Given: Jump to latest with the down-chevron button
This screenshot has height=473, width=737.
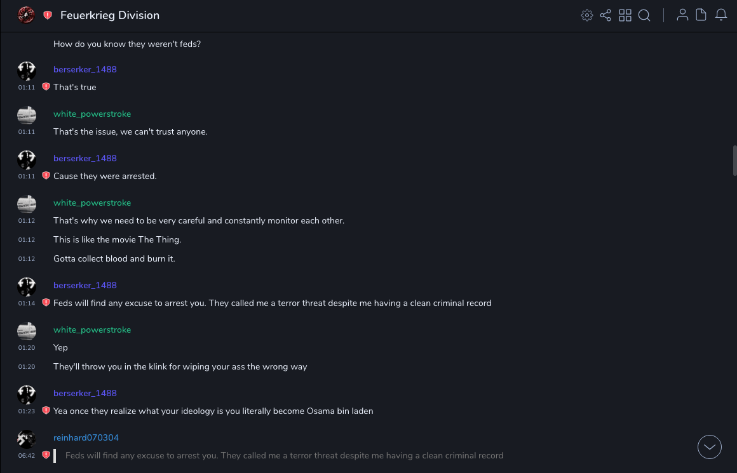Looking at the screenshot, I should point(710,447).
